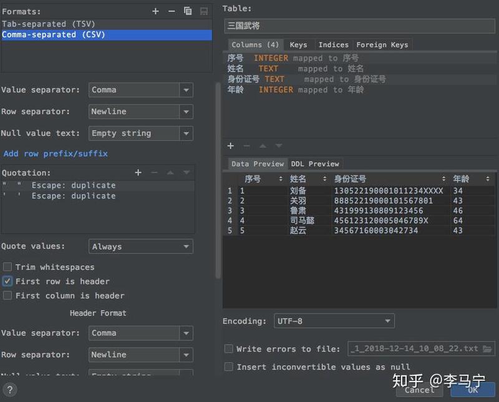
Task: Uncheck First row is header
Action: 7,282
